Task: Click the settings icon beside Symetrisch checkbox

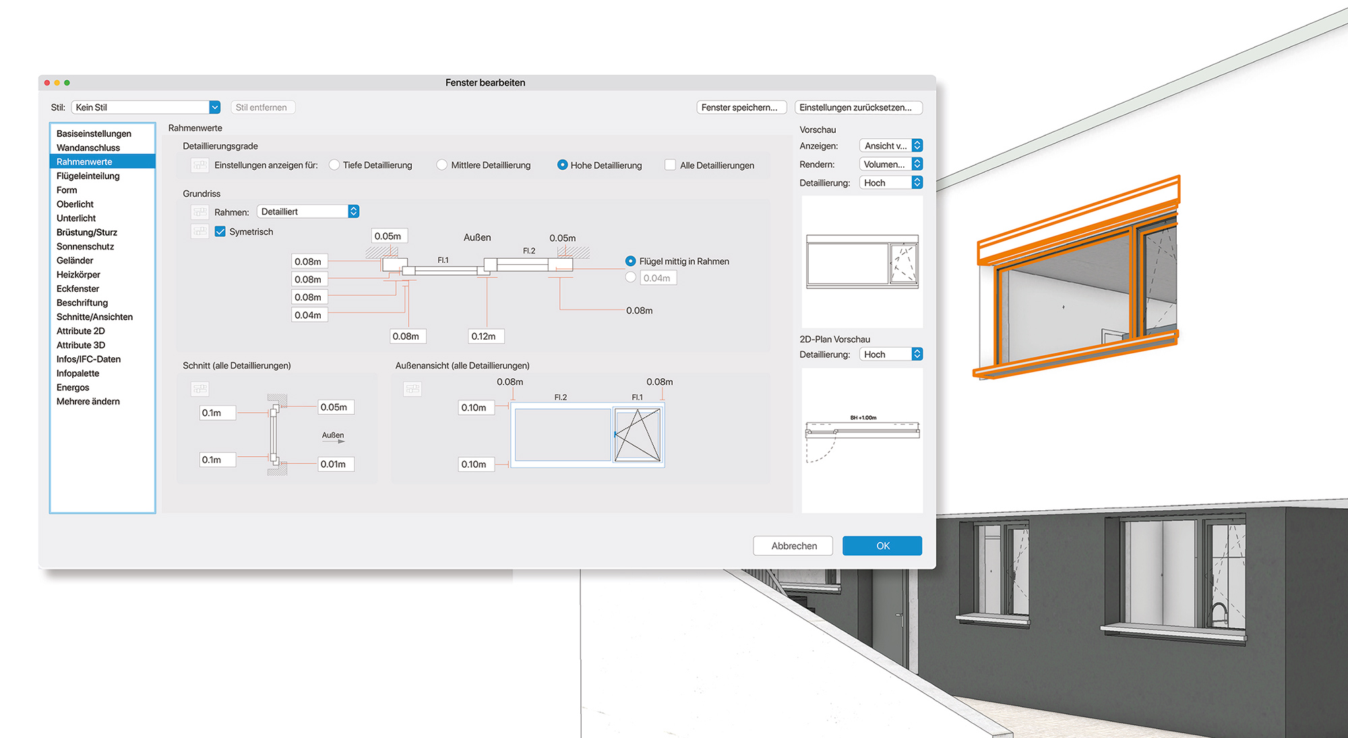Action: coord(200,232)
